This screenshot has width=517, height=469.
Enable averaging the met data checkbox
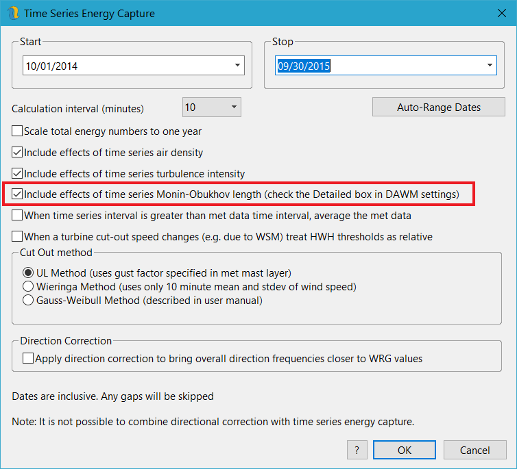coord(17,216)
